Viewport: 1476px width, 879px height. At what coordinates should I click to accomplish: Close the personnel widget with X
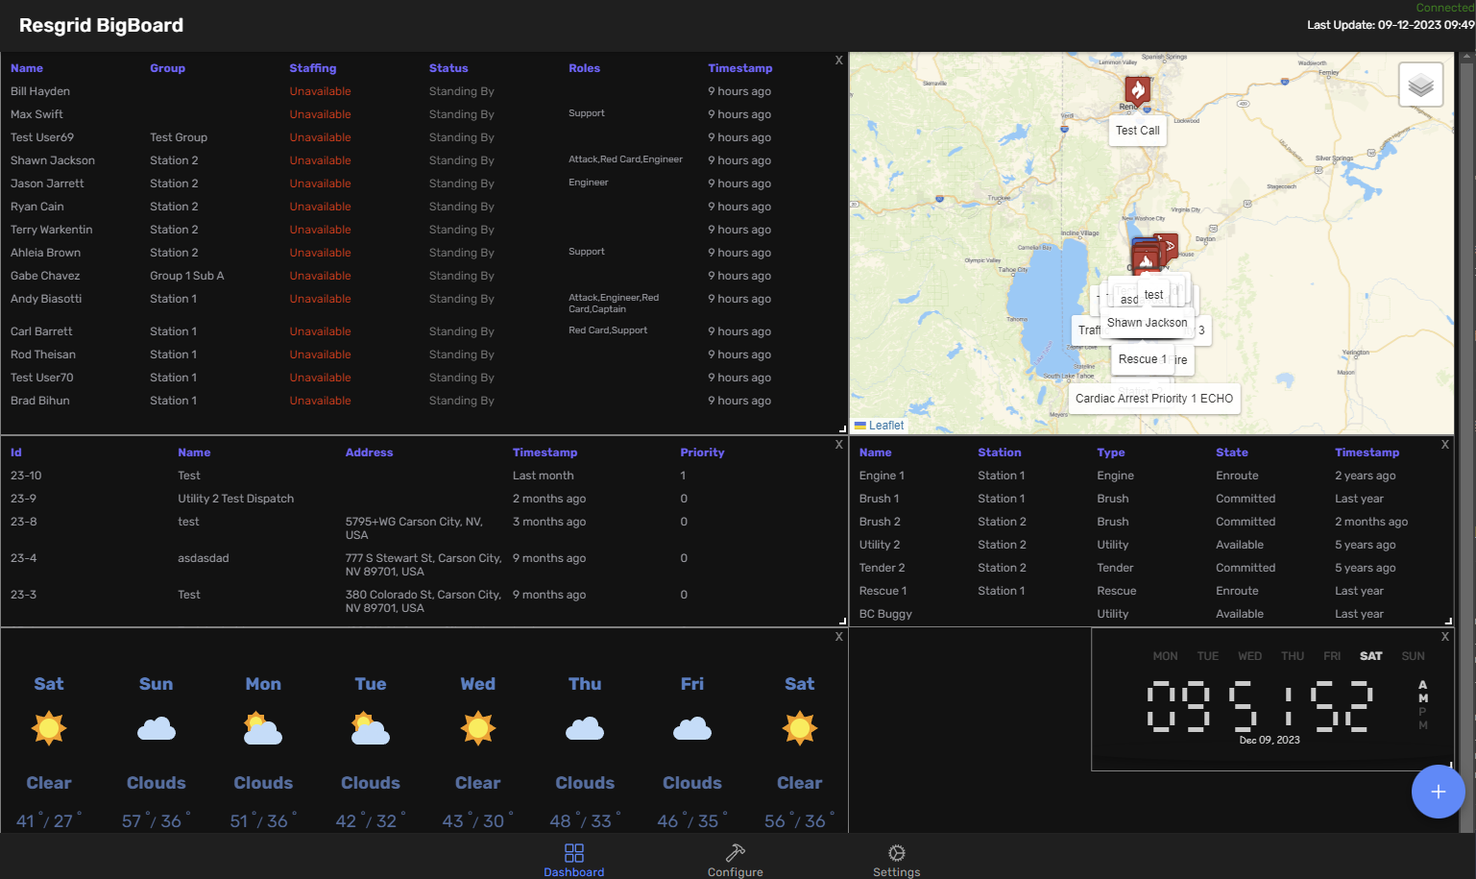[x=838, y=61]
